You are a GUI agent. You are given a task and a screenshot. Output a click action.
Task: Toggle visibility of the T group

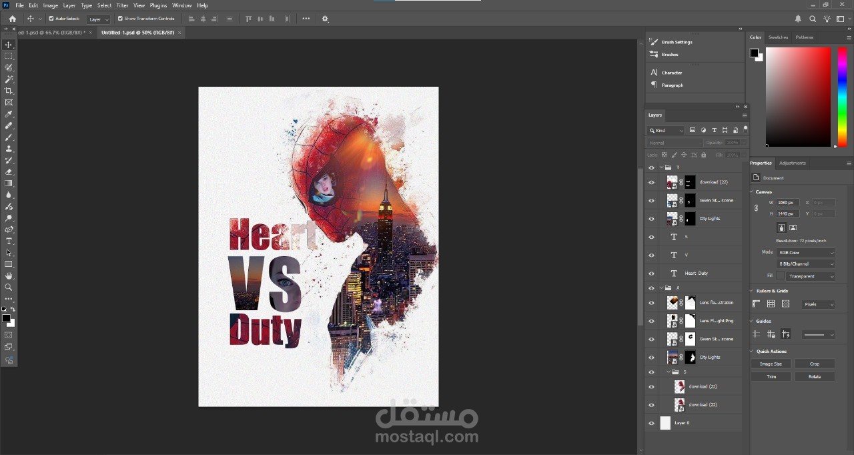[651, 167]
